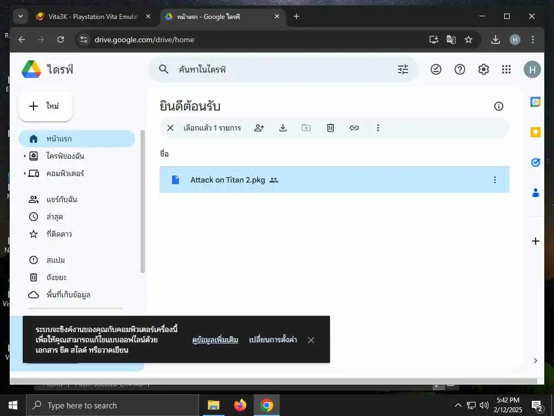
Task: Dismiss the offline sync notification
Action: click(311, 340)
